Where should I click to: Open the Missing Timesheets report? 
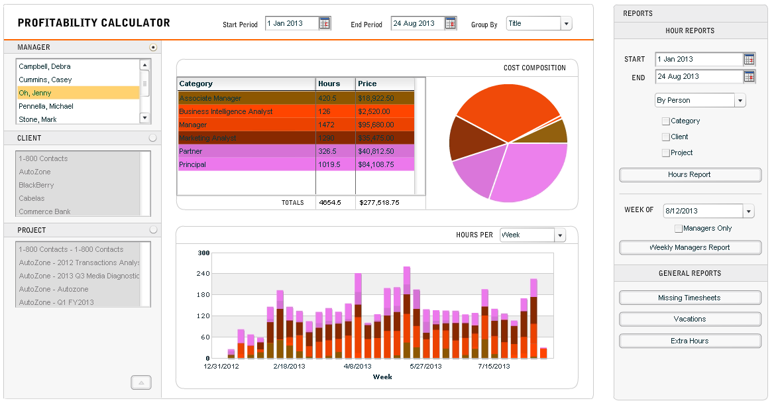[690, 298]
